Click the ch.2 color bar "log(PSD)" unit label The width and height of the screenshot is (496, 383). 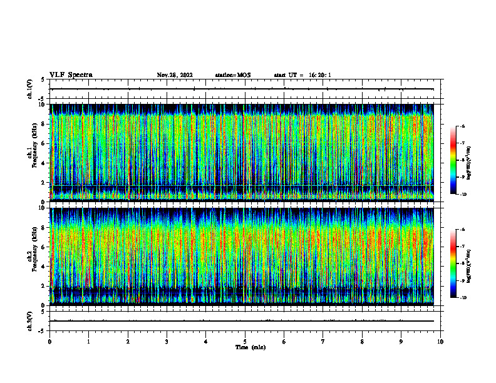pos(469,267)
